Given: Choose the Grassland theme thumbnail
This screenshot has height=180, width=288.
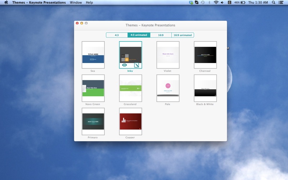Looking at the screenshot, I should point(131,88).
